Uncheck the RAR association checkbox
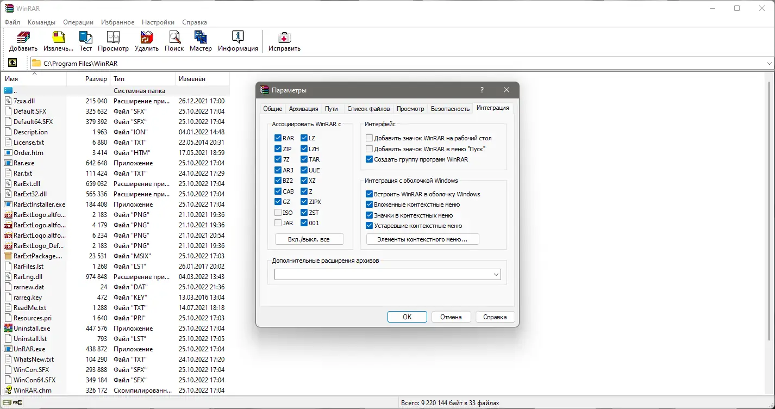The width and height of the screenshot is (775, 409). [278, 138]
